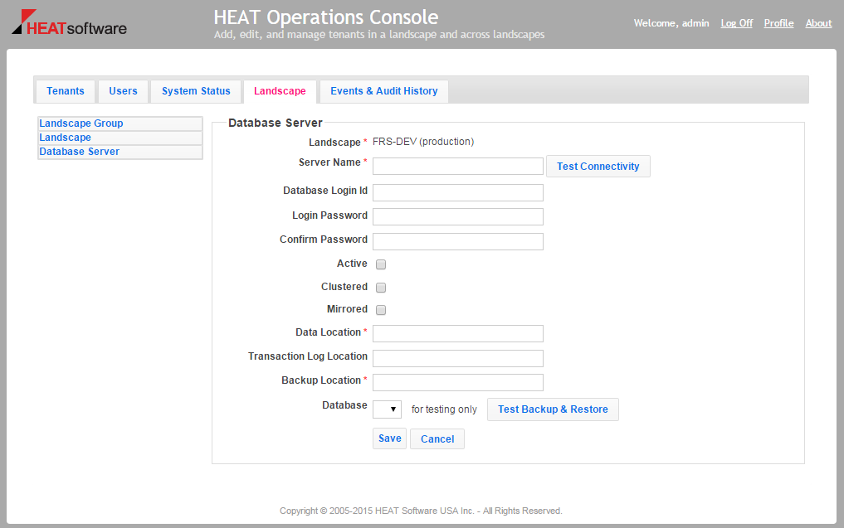
Task: Click the 'FRS-DEV (production)' landscape value
Action: [423, 142]
